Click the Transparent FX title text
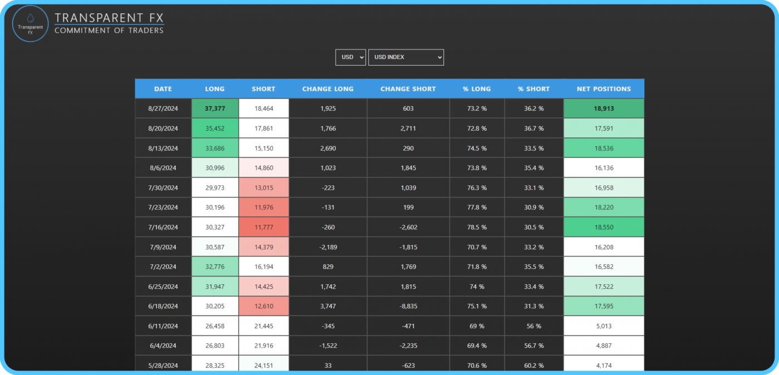779x375 pixels. click(109, 18)
